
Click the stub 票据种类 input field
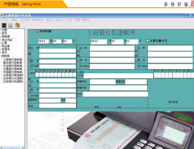(50, 101)
